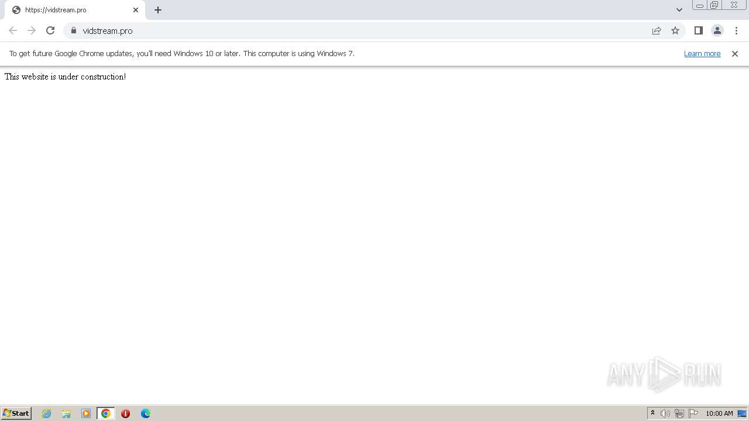749x421 pixels.
Task: Switch to Chrome taskbar button
Action: coord(106,413)
